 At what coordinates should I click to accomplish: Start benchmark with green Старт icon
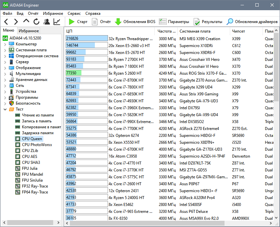[72, 22]
